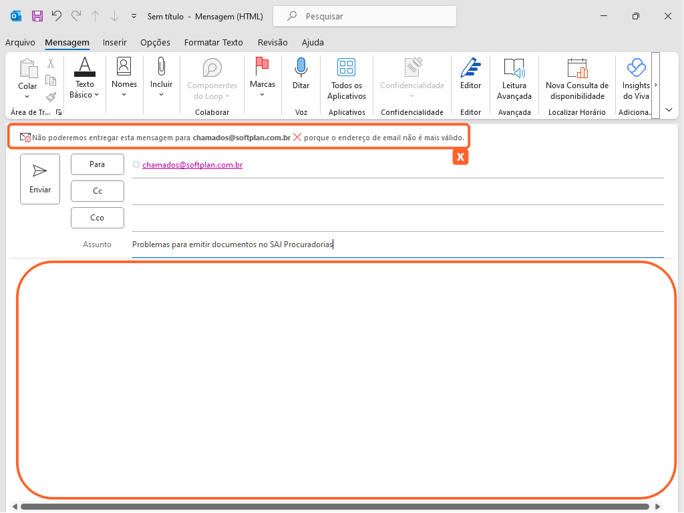Click the horizontal scrollbar thumb
684x513 pixels.
335,506
